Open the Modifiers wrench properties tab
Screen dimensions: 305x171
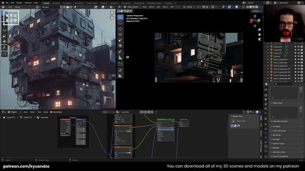(x=266, y=129)
